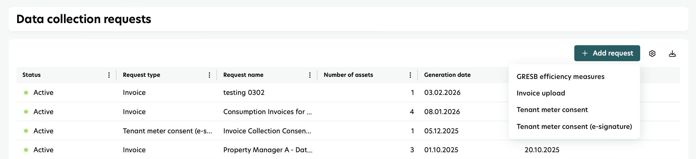Screen dimensions: 696x159
Task: Choose Tenant meter consent (e-signature) option
Action: pos(574,126)
